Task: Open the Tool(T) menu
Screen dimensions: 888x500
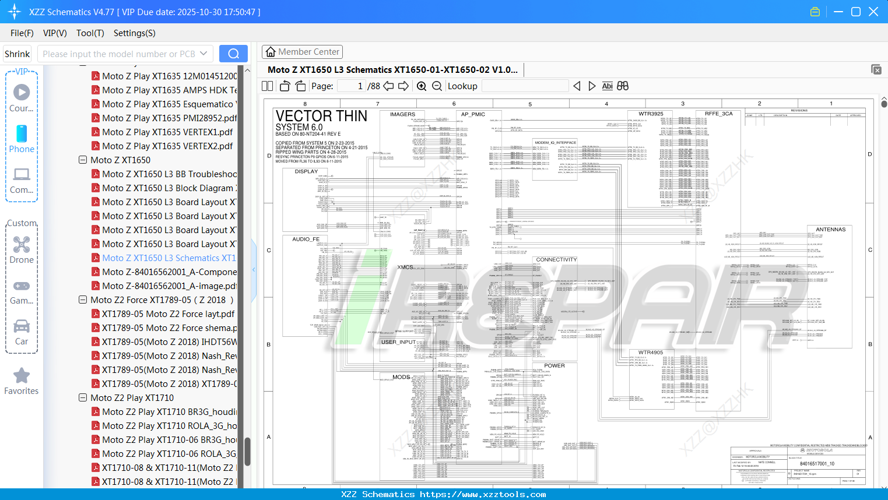Action: [x=90, y=33]
